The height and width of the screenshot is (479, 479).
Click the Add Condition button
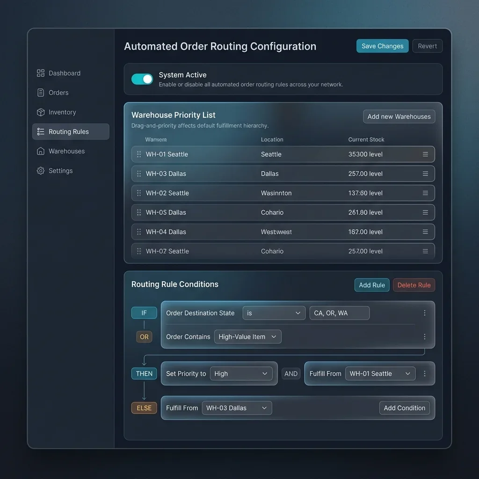[405, 408]
